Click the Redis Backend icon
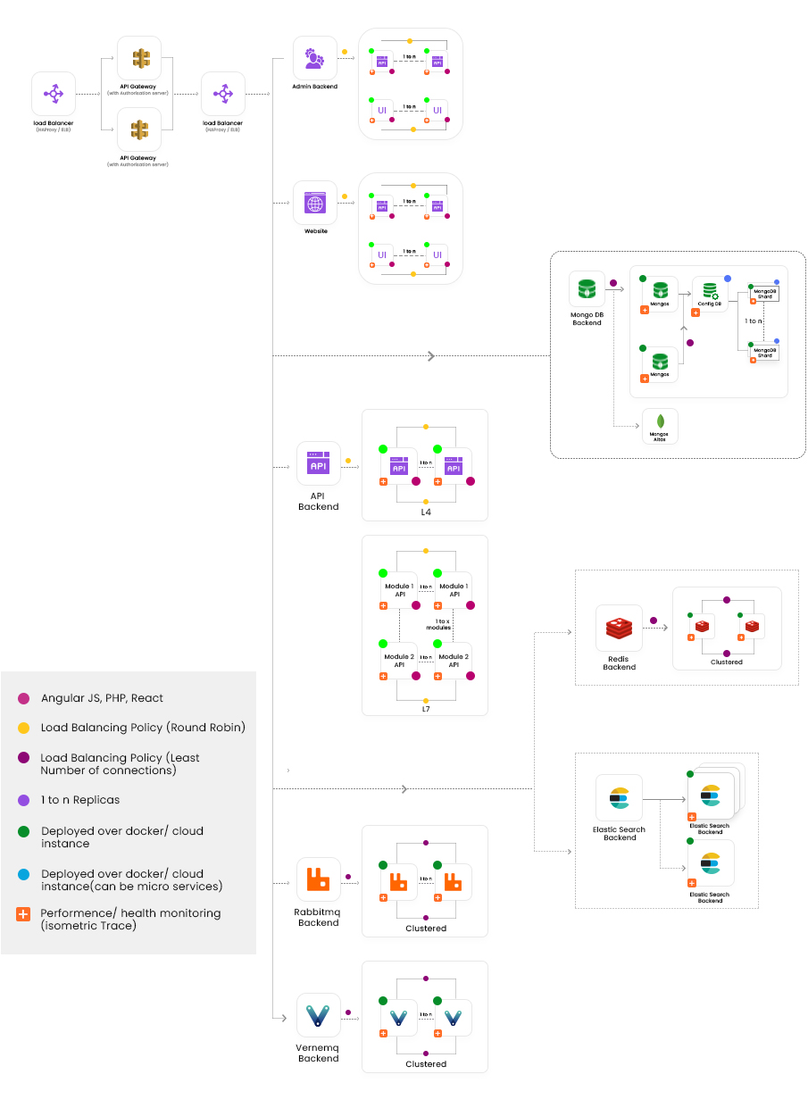This screenshot has width=808, height=1116. pos(619,628)
